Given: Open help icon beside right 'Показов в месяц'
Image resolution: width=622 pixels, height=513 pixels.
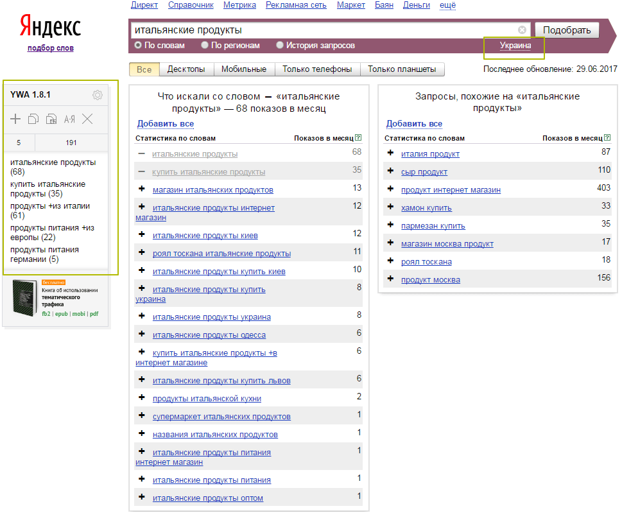Looking at the screenshot, I should [607, 137].
